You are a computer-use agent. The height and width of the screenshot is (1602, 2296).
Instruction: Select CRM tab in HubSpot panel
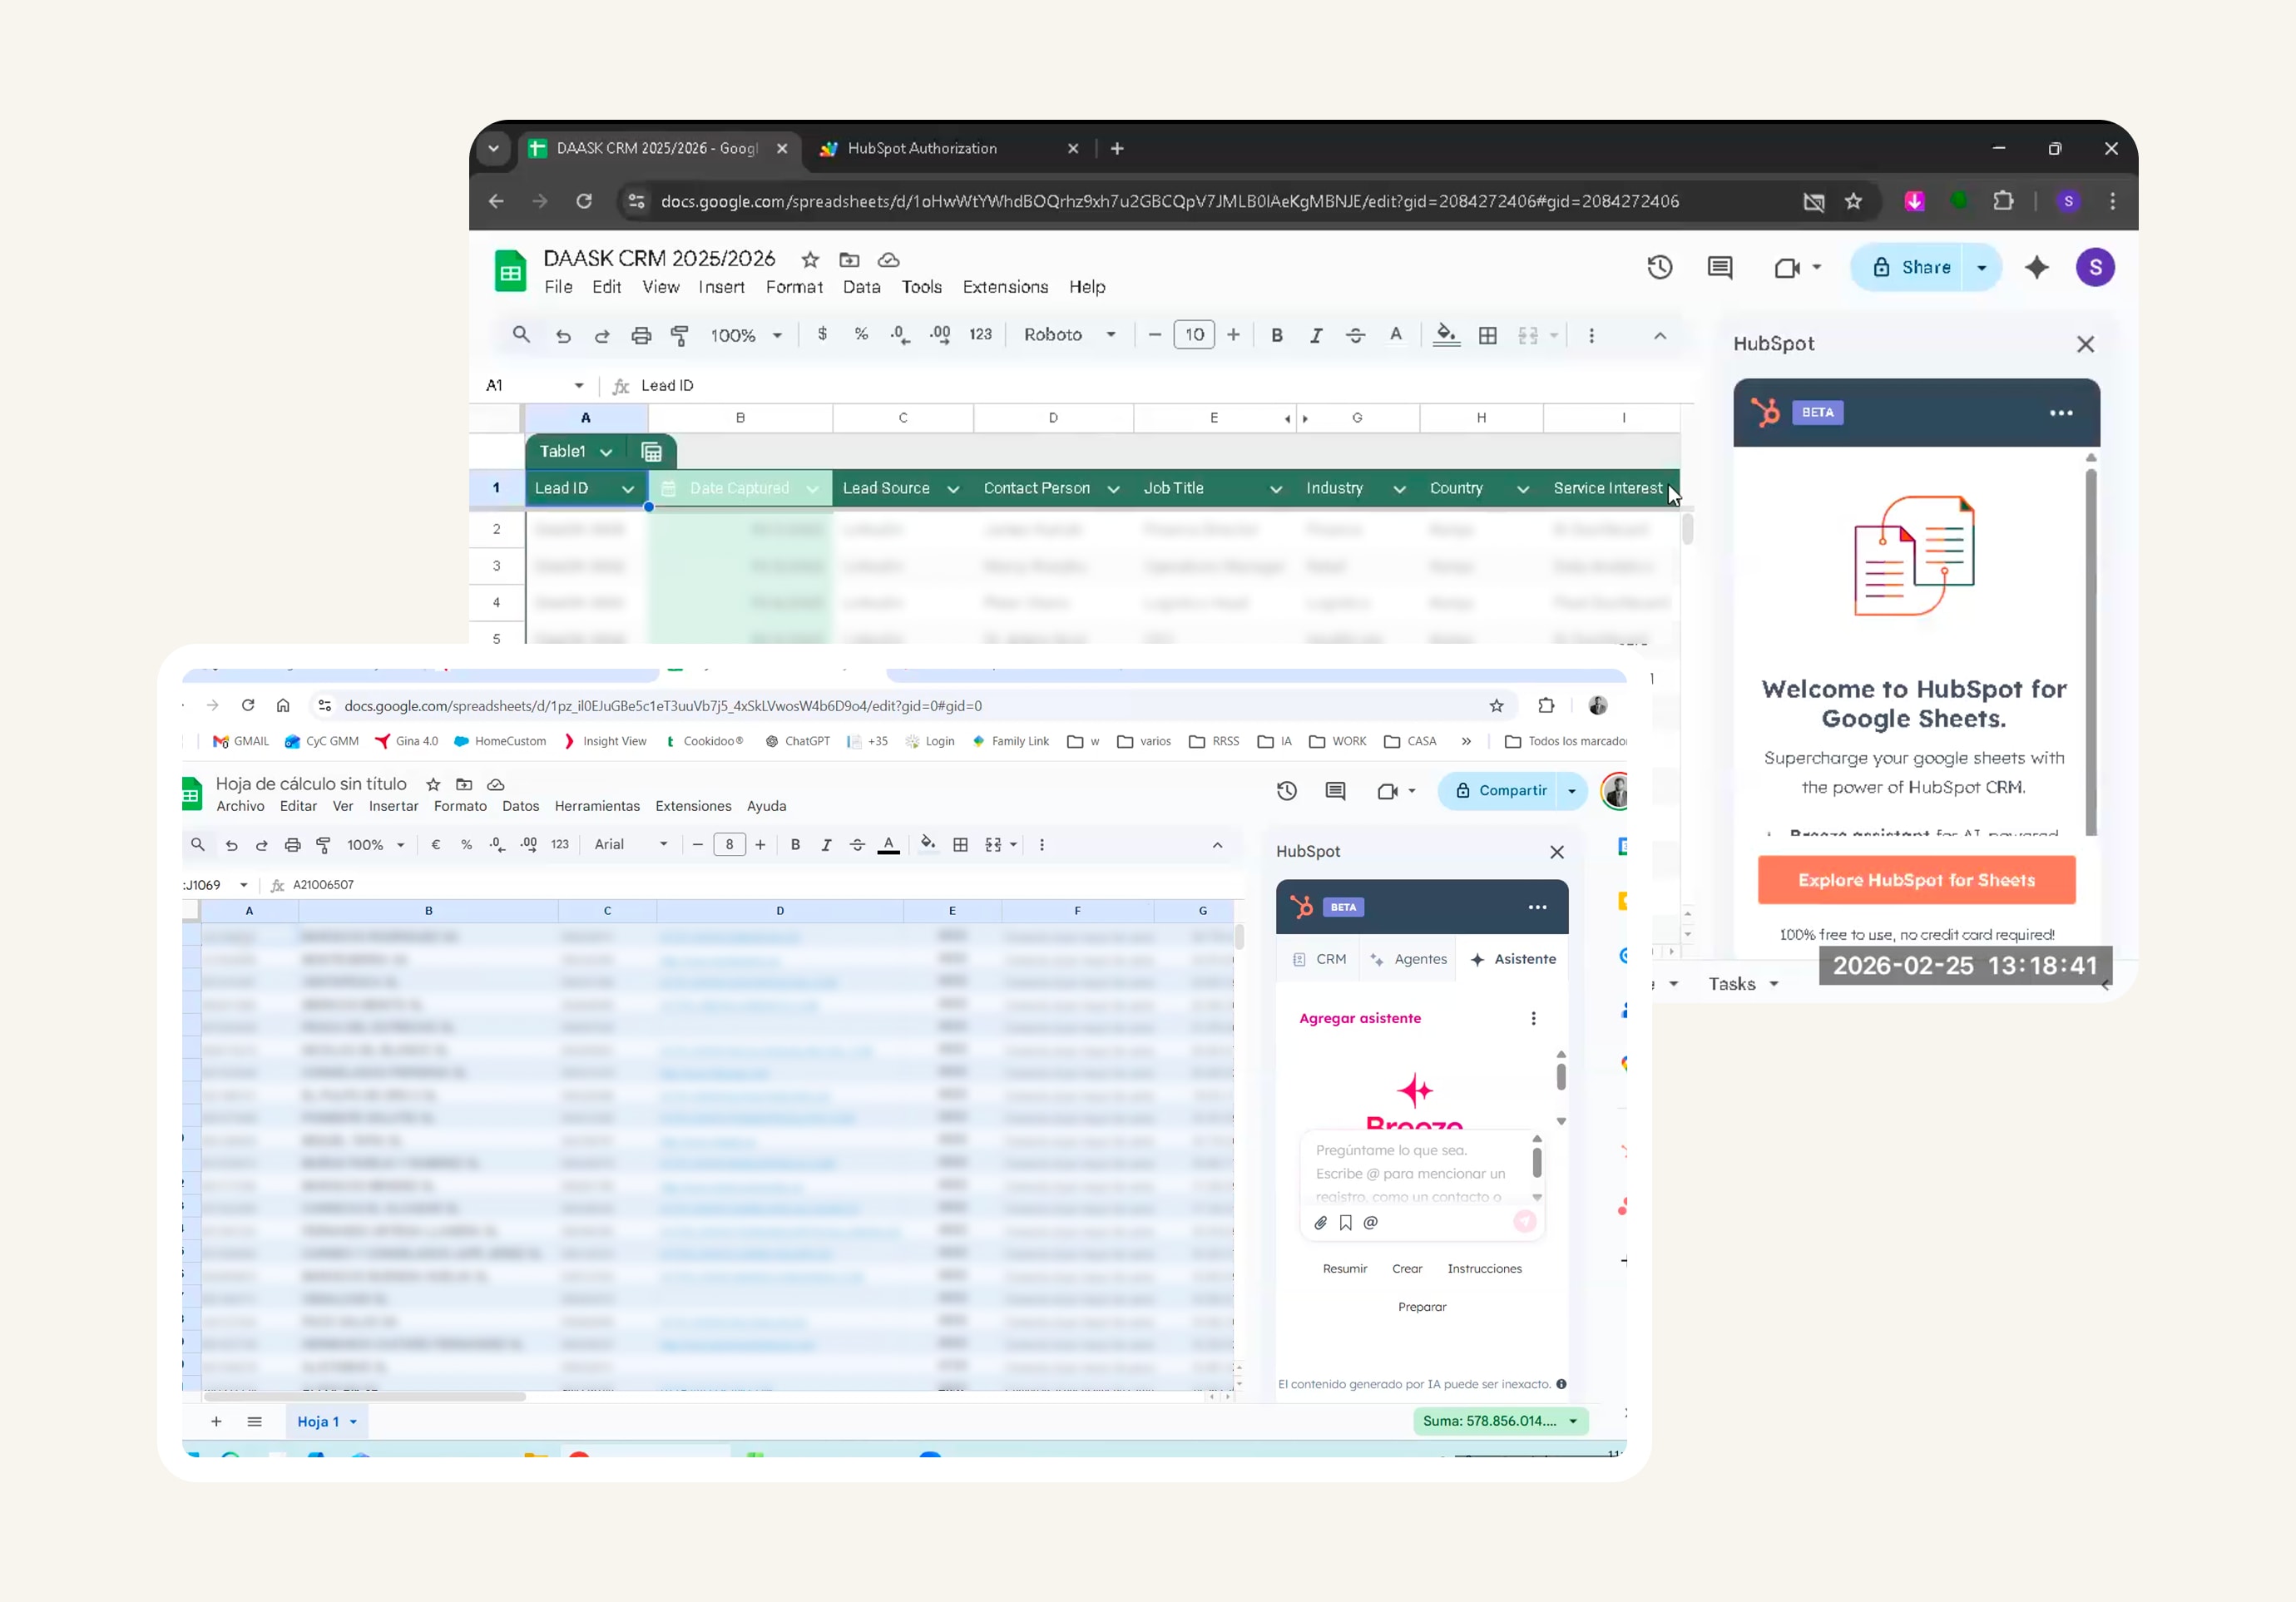(x=1320, y=959)
